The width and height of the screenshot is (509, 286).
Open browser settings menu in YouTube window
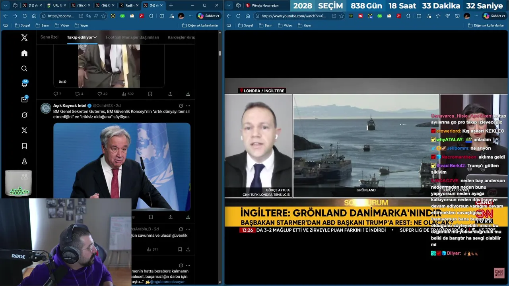point(476,16)
